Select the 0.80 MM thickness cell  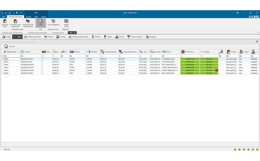[93, 67]
